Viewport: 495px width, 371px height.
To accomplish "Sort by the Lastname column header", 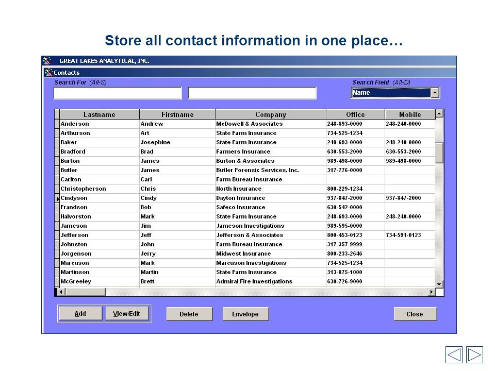I will (x=100, y=114).
